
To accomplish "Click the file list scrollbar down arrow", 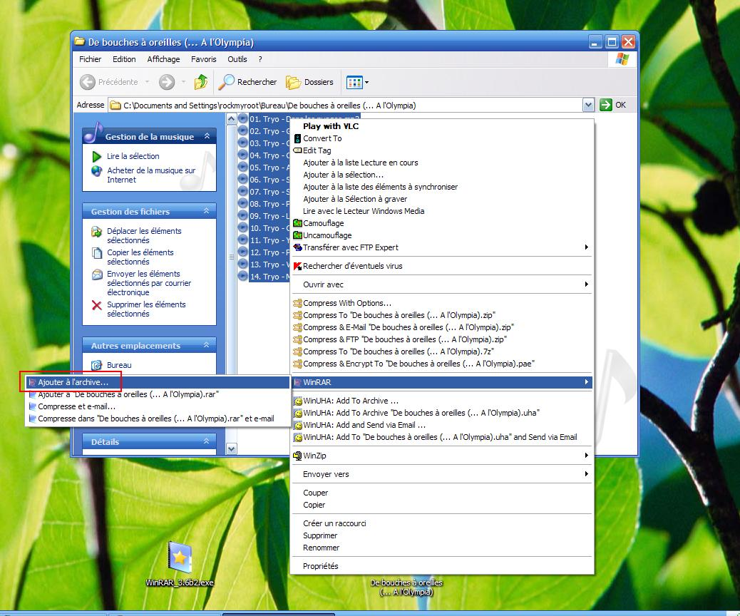I will tap(231, 448).
